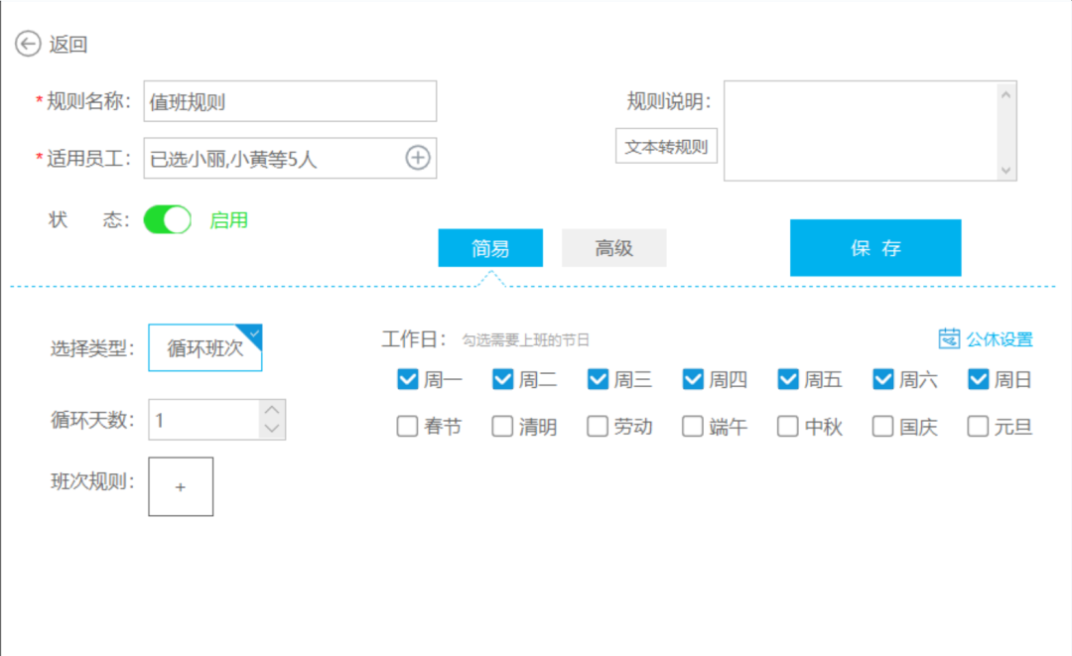Tick the 国庆 holiday checkbox
1072x656 pixels.
pyautogui.click(x=882, y=427)
